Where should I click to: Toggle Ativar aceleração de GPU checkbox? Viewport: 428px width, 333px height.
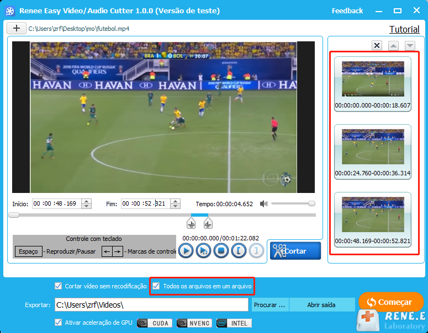(x=58, y=323)
